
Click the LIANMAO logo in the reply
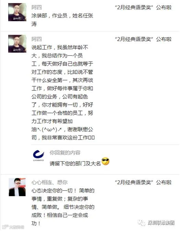coord(38,156)
